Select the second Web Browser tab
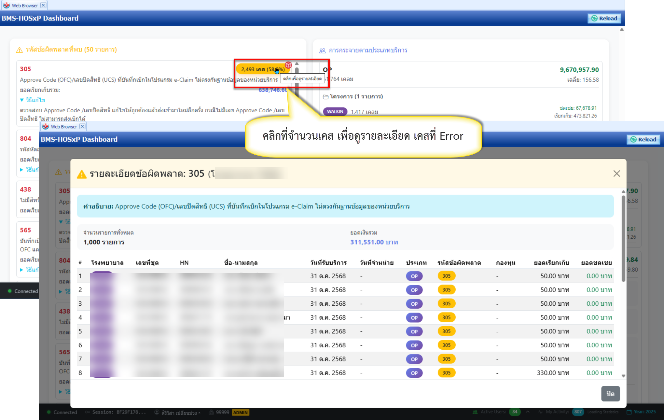The width and height of the screenshot is (664, 420). [63, 127]
